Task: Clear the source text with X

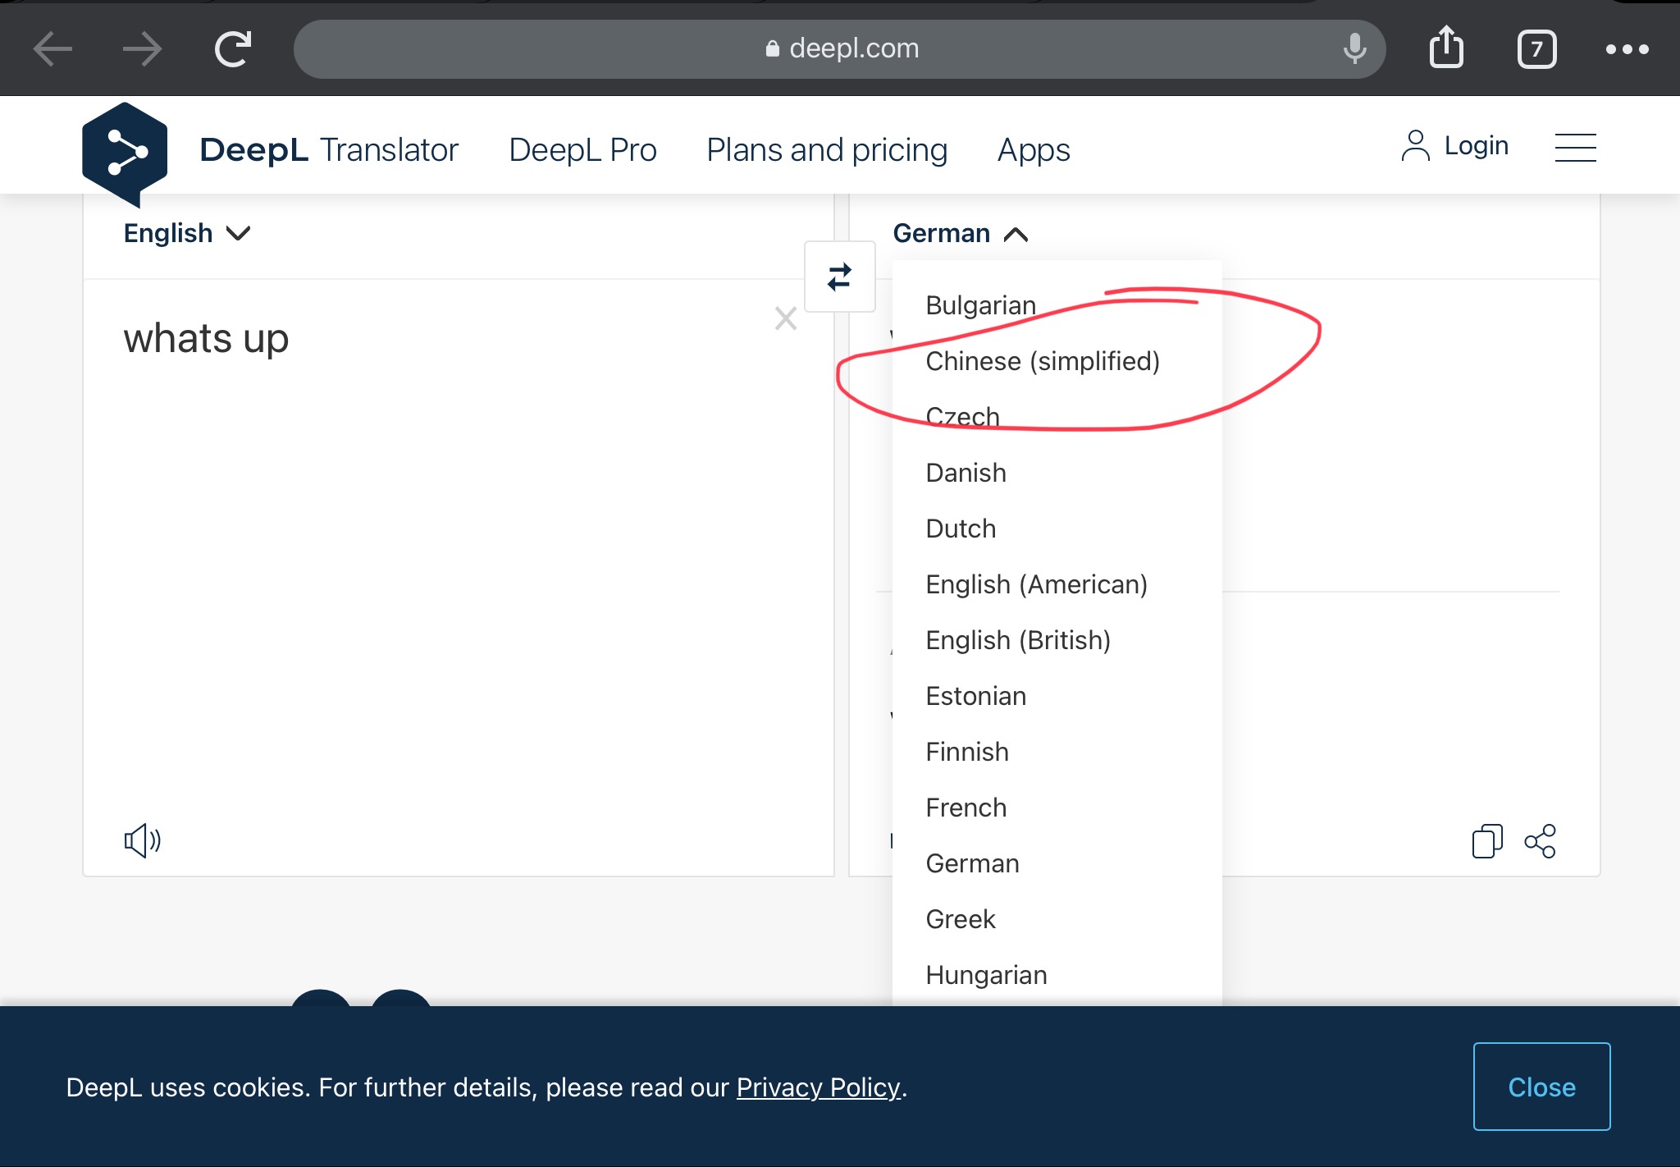Action: click(x=785, y=318)
